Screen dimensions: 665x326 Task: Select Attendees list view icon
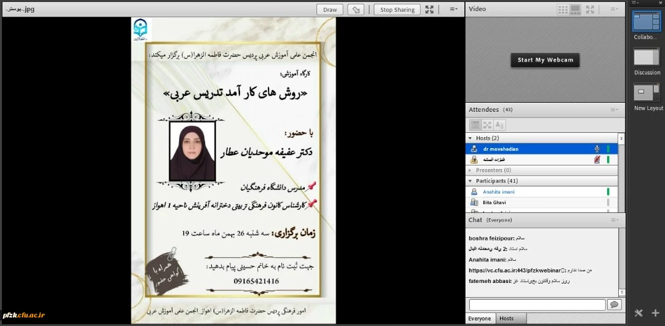pos(475,125)
